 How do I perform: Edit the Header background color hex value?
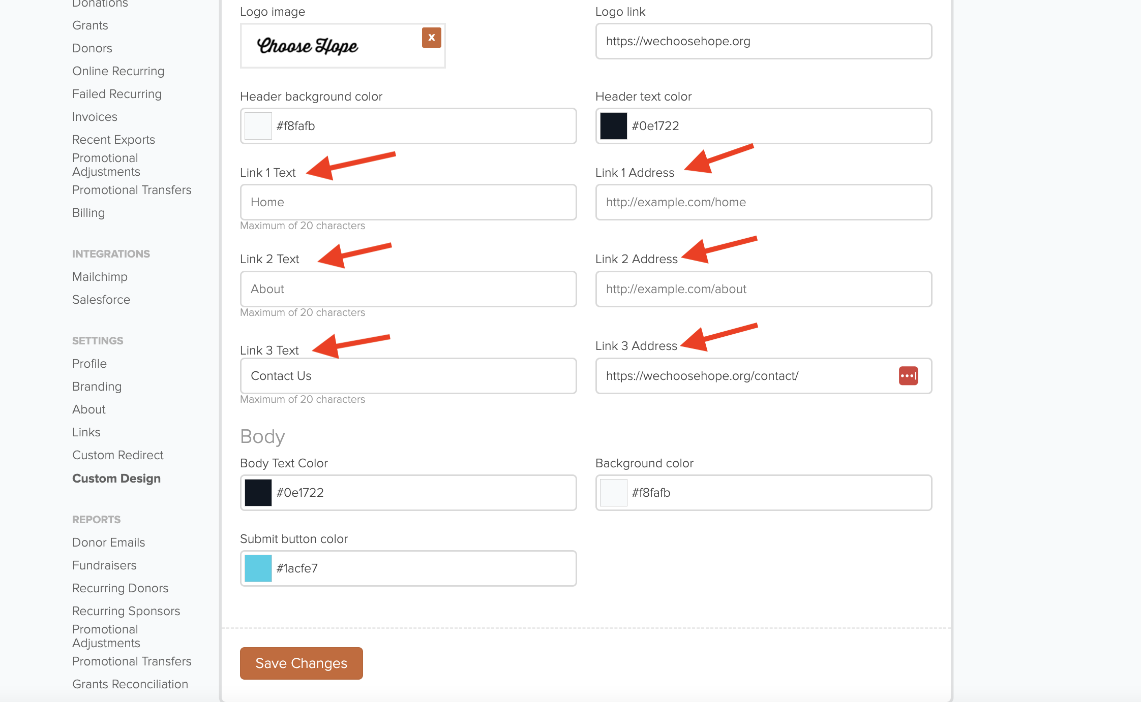click(408, 126)
